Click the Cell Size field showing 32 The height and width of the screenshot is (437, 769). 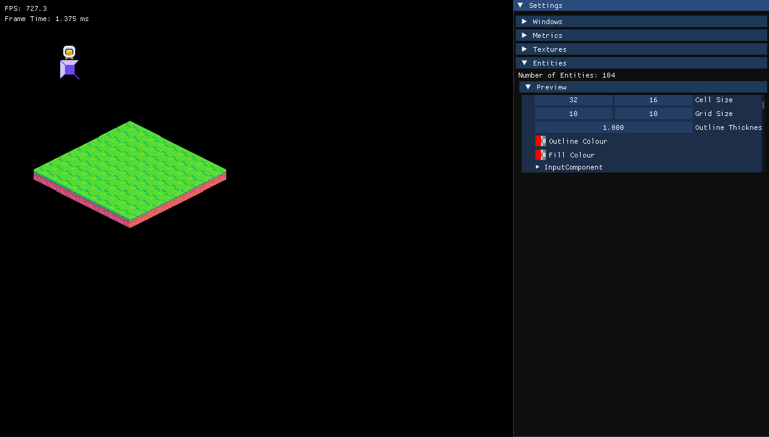pos(573,100)
